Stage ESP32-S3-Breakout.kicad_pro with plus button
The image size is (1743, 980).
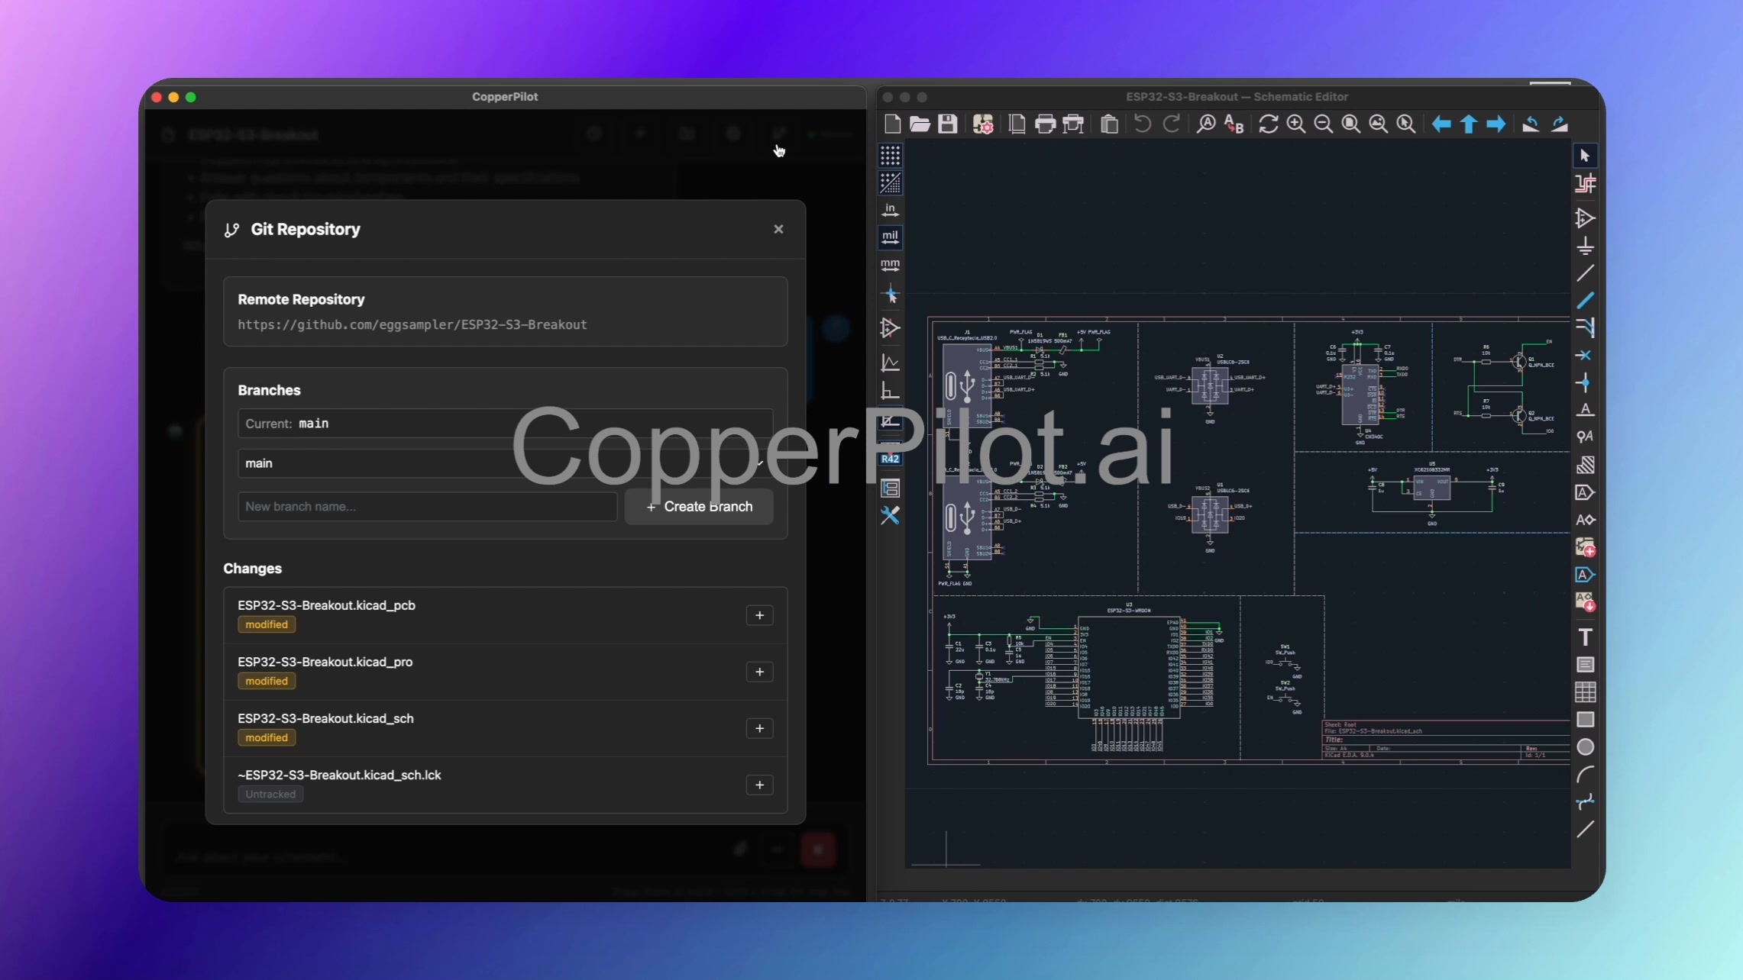click(759, 672)
